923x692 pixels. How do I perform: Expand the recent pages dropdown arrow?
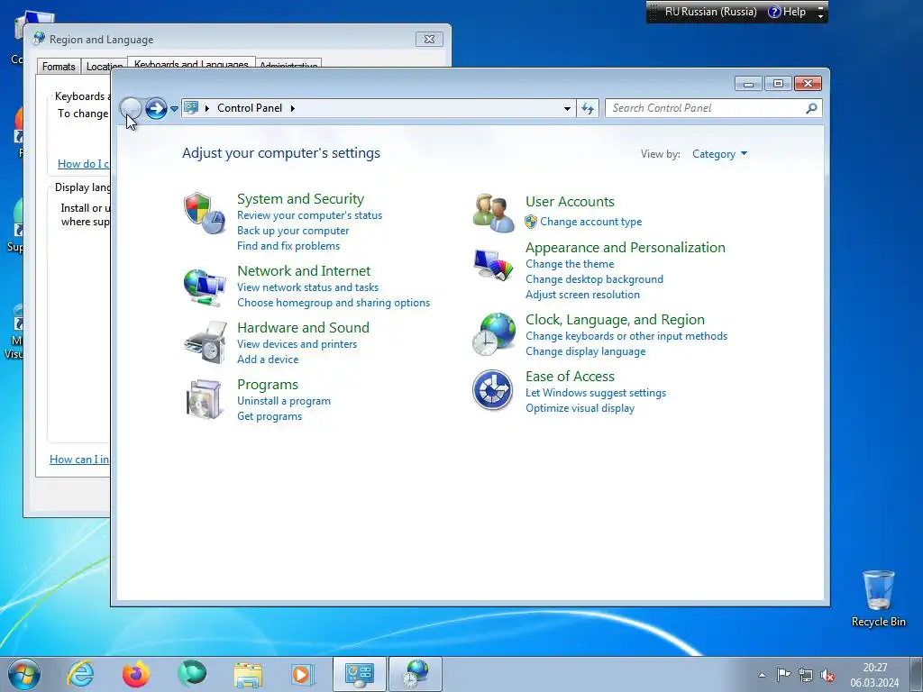click(x=174, y=109)
